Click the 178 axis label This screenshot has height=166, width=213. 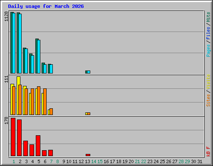tap(6, 120)
